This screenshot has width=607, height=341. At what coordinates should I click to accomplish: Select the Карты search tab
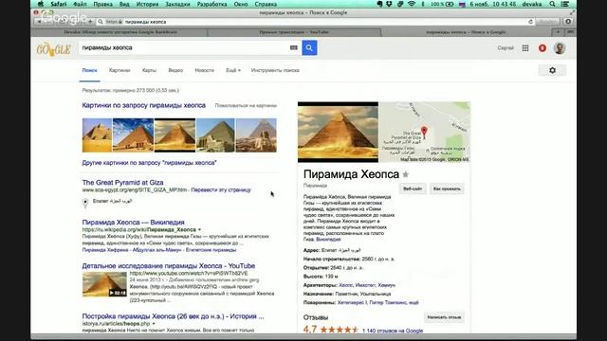click(x=149, y=70)
